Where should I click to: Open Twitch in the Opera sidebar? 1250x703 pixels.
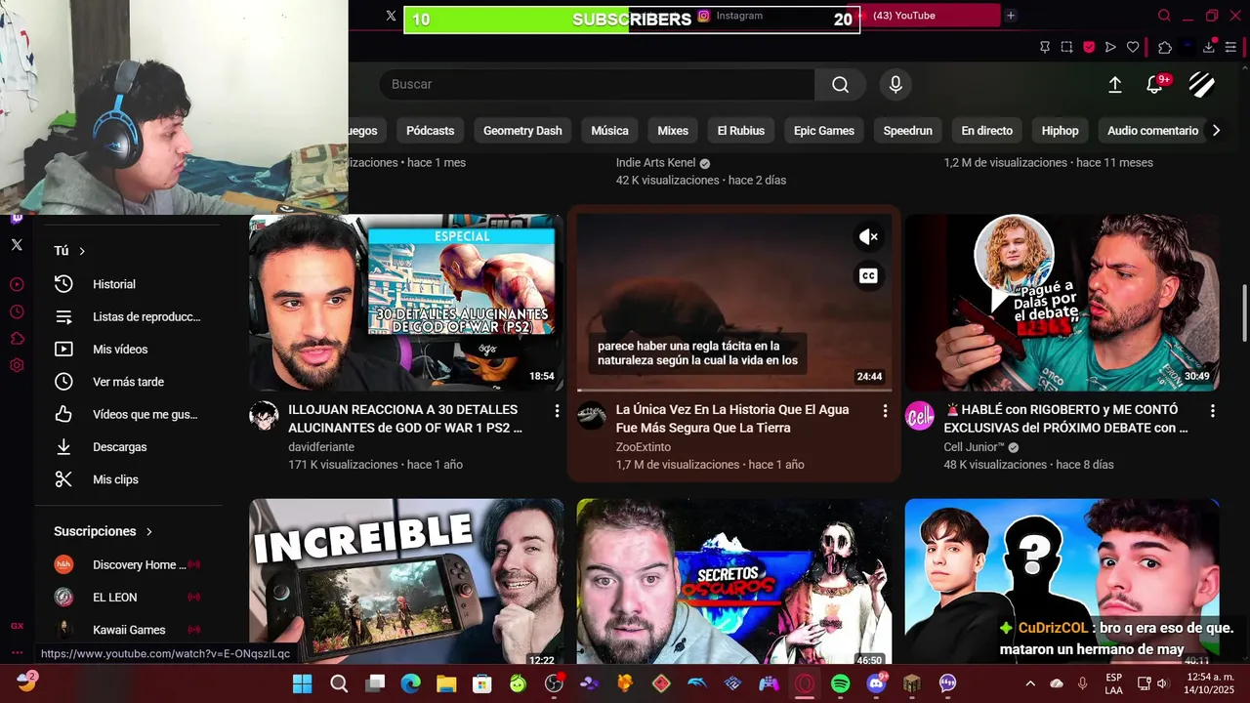coord(17,219)
